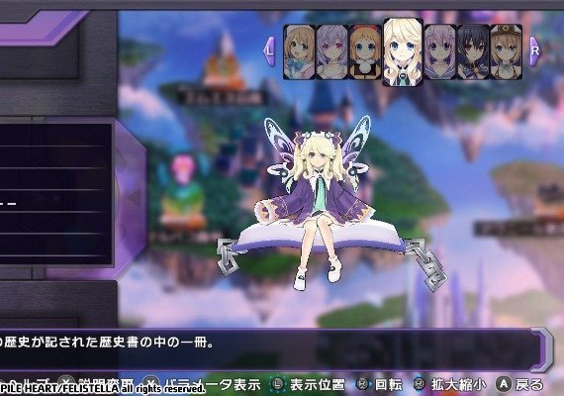Click the purple L arrow to previous character
564x396 pixels.
click(x=269, y=51)
